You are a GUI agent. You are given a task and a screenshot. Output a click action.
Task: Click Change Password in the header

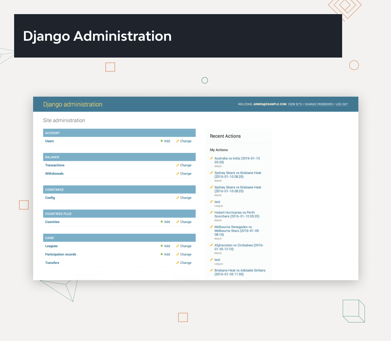(x=319, y=104)
